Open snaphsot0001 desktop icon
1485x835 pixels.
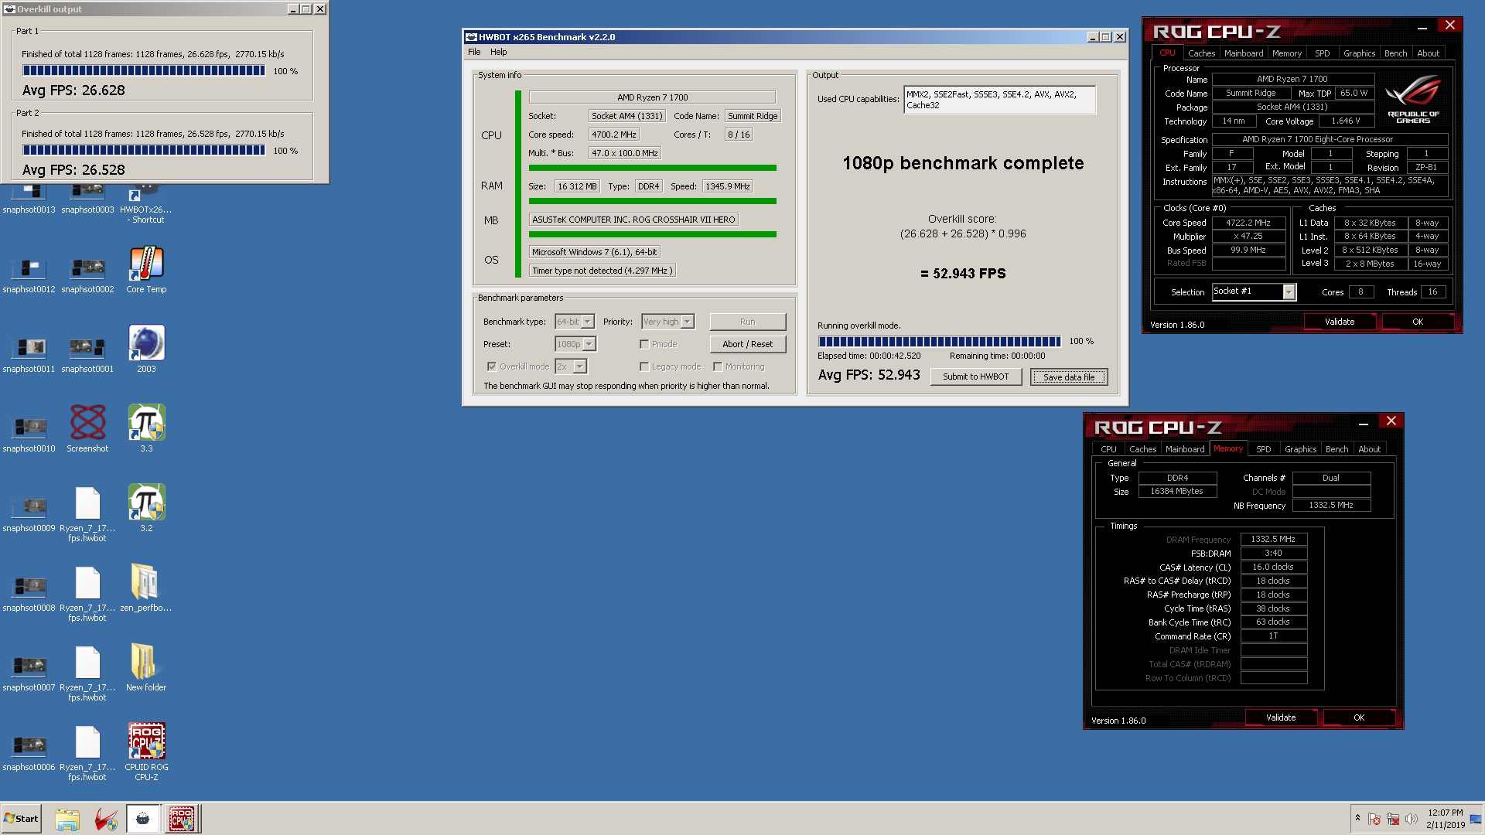click(x=87, y=354)
